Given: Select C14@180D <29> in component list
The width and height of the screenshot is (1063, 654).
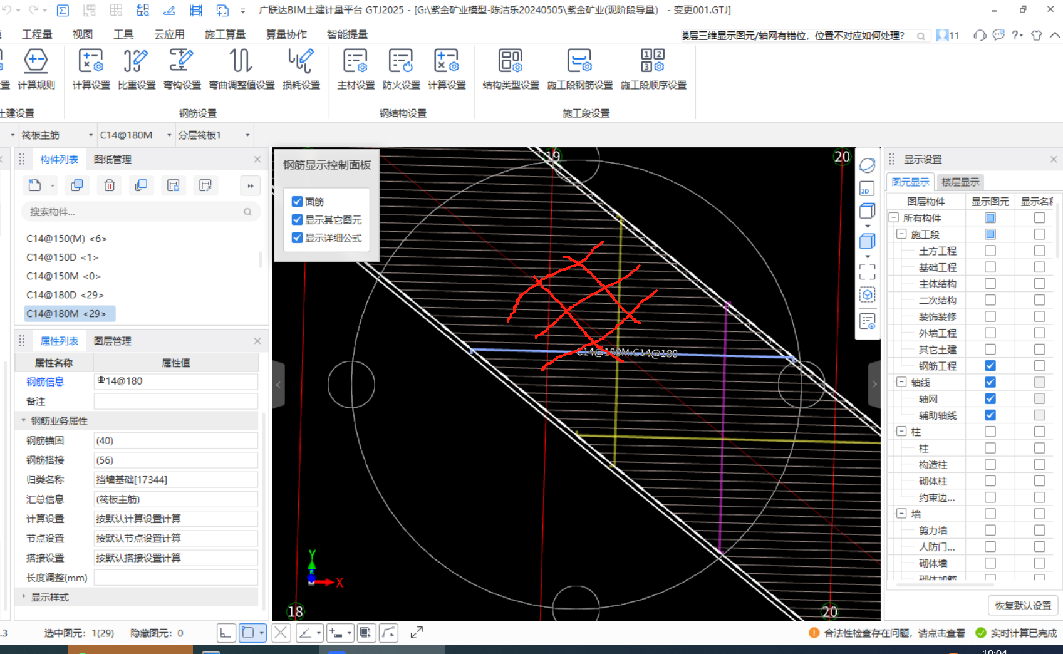Looking at the screenshot, I should [x=65, y=295].
